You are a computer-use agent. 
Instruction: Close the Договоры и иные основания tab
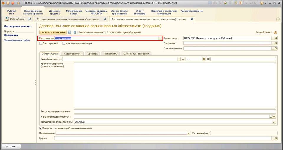click(x=105, y=19)
